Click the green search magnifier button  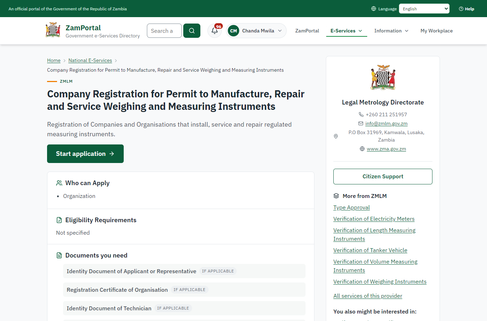click(192, 31)
